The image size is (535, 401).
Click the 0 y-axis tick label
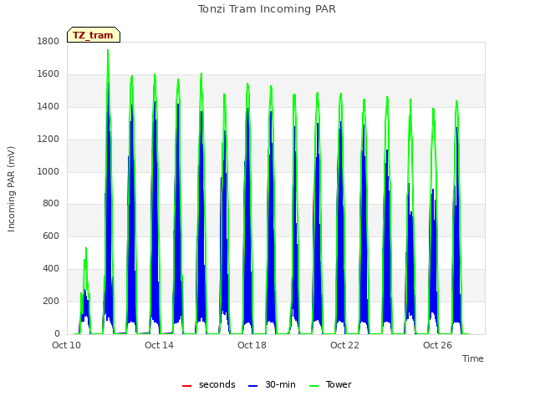click(57, 333)
